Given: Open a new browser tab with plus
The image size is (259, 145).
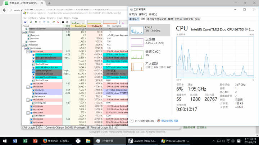Looking at the screenshot, I should [x=49, y=3].
